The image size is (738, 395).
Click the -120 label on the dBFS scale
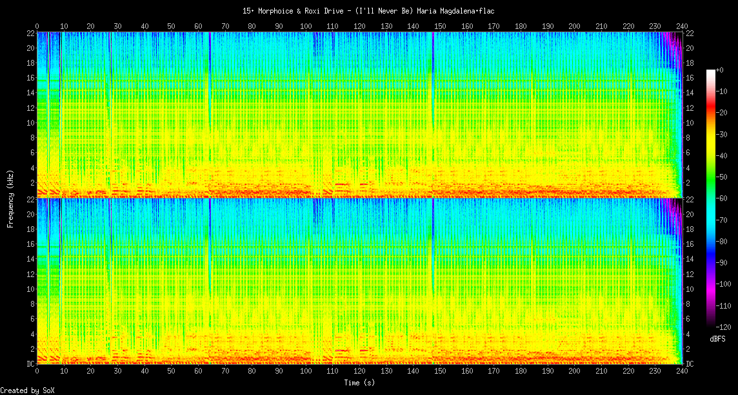[x=723, y=326]
